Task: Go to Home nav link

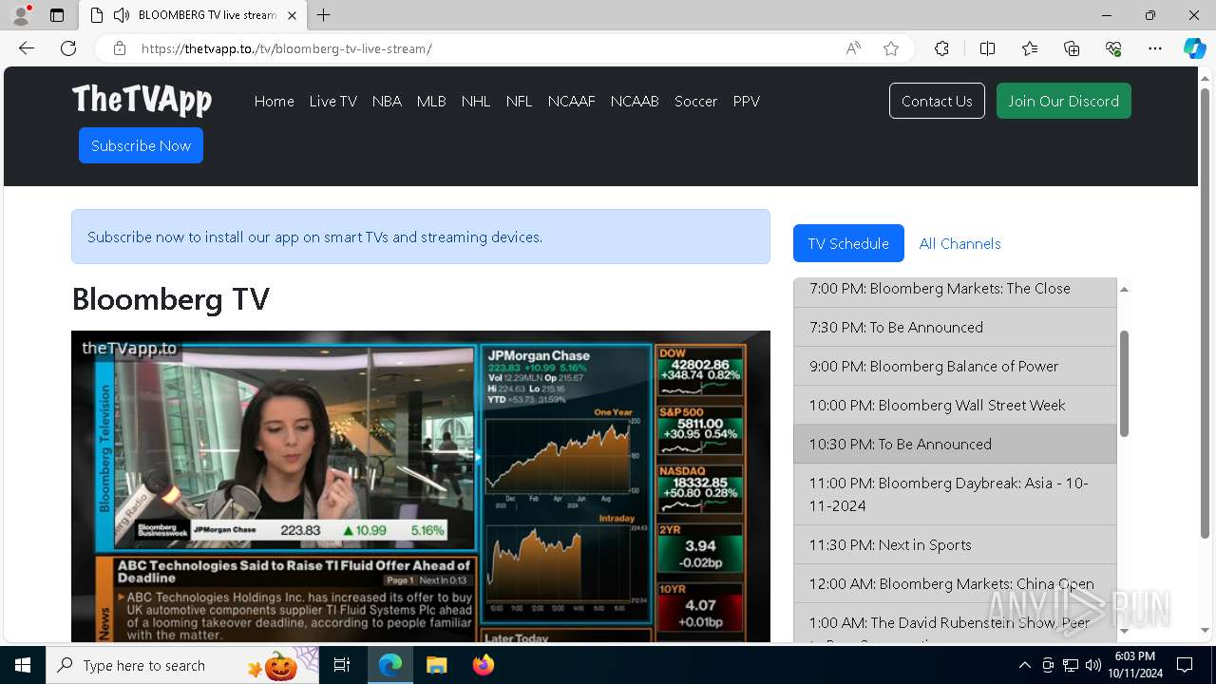Action: coord(275,101)
